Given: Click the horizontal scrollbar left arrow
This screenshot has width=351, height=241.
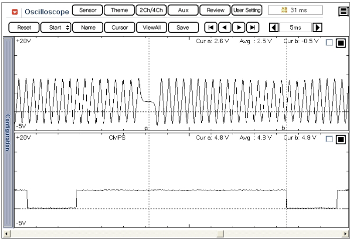Looking at the screenshot, I should (6, 234).
